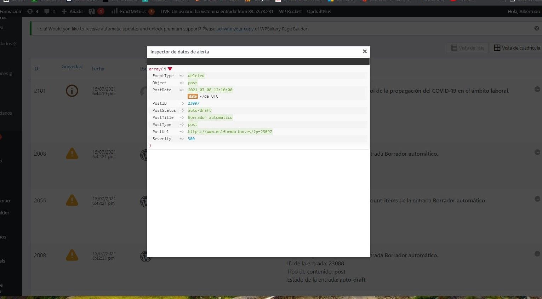542x299 pixels.
Task: Open ExactMetrics in the admin bar
Action: pos(133,11)
